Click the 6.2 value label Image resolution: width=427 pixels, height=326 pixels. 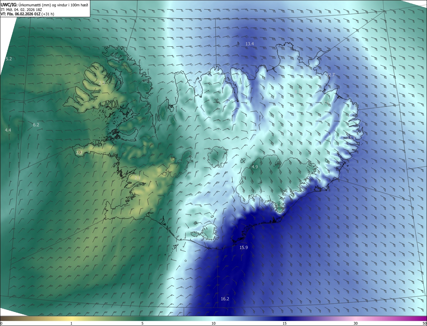point(36,125)
